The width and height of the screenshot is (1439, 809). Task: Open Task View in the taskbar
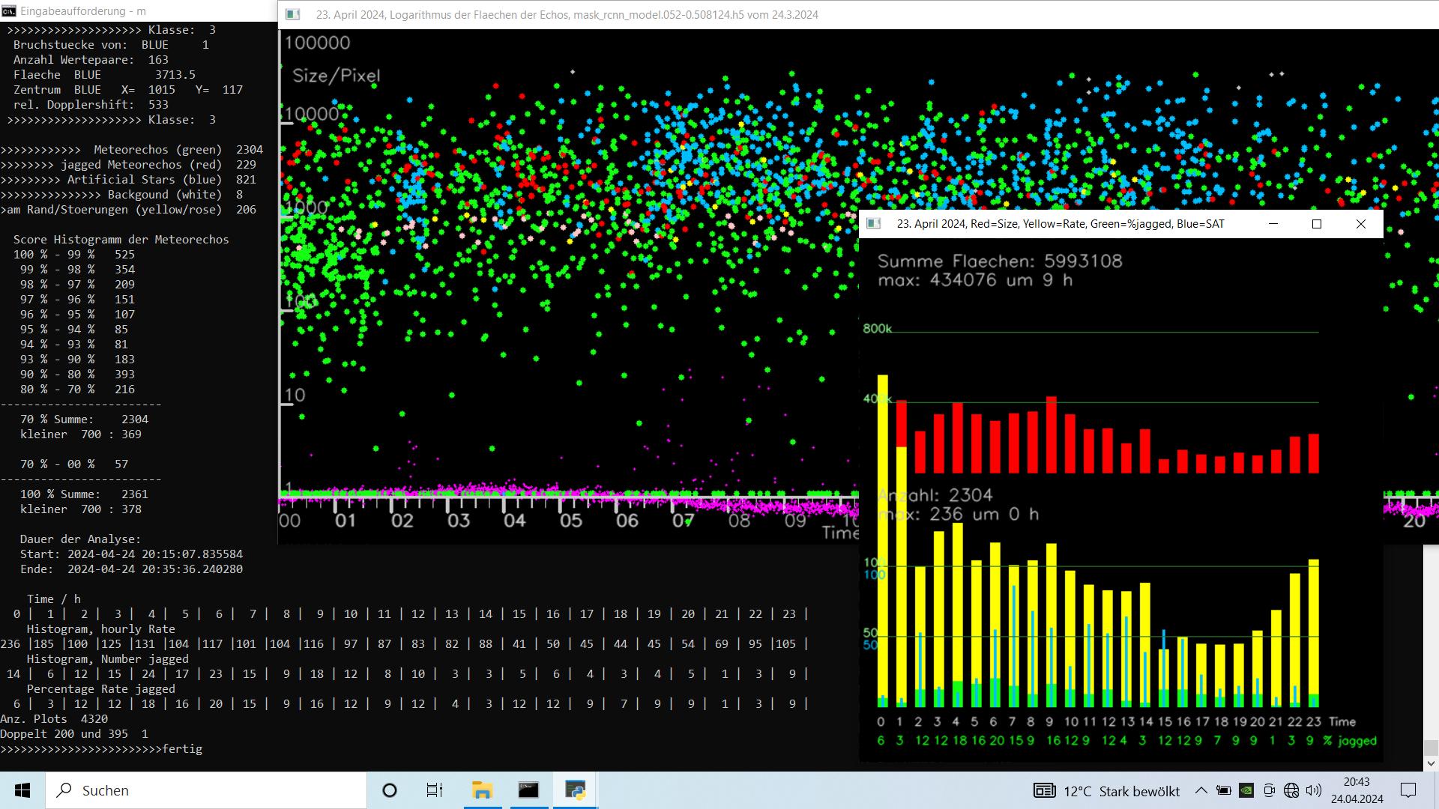435,790
